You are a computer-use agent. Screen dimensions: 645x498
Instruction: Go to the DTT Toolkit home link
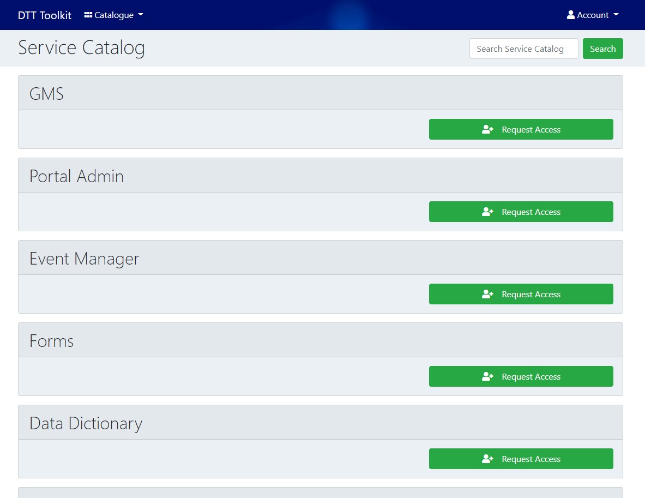coord(45,15)
